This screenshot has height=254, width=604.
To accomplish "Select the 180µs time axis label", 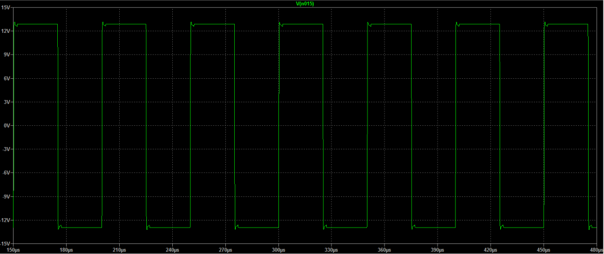I will [66, 249].
